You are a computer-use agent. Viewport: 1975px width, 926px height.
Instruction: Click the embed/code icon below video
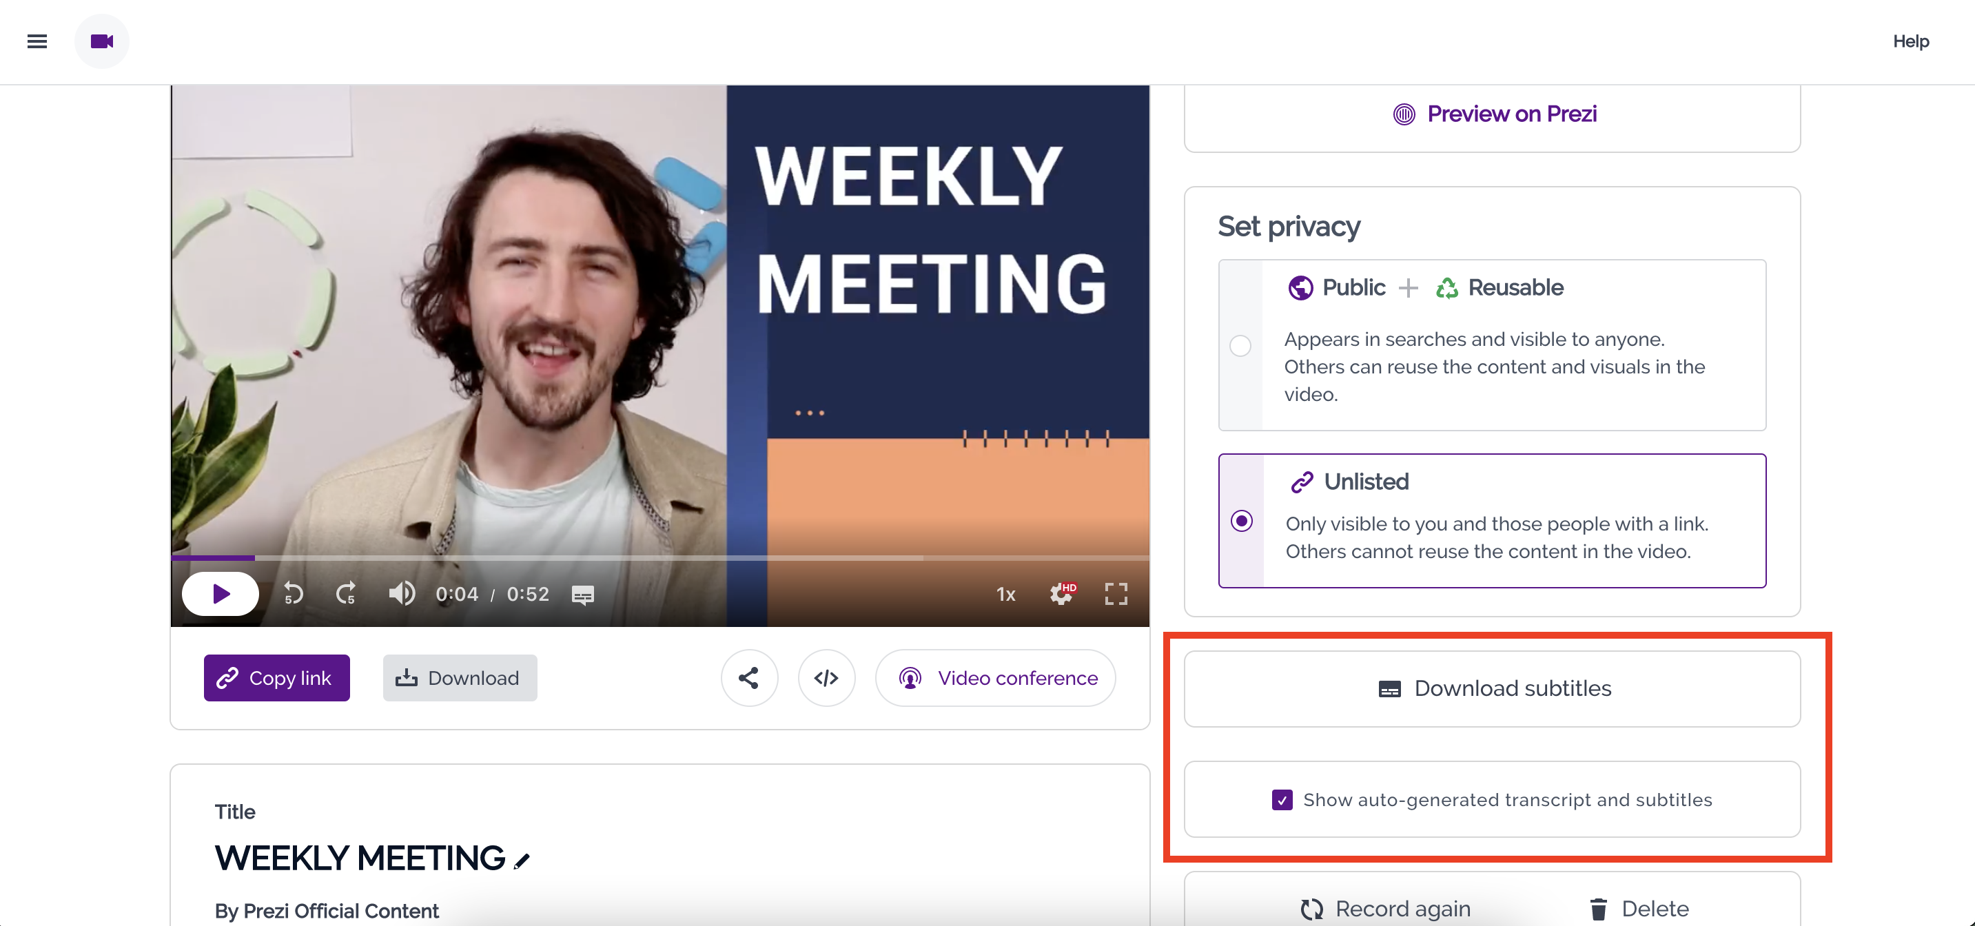tap(826, 678)
